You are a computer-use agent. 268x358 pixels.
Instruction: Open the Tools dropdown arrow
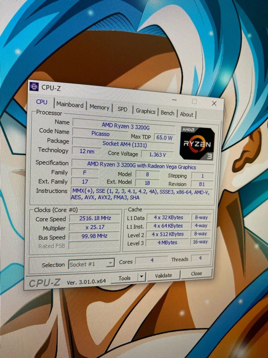[142, 277]
